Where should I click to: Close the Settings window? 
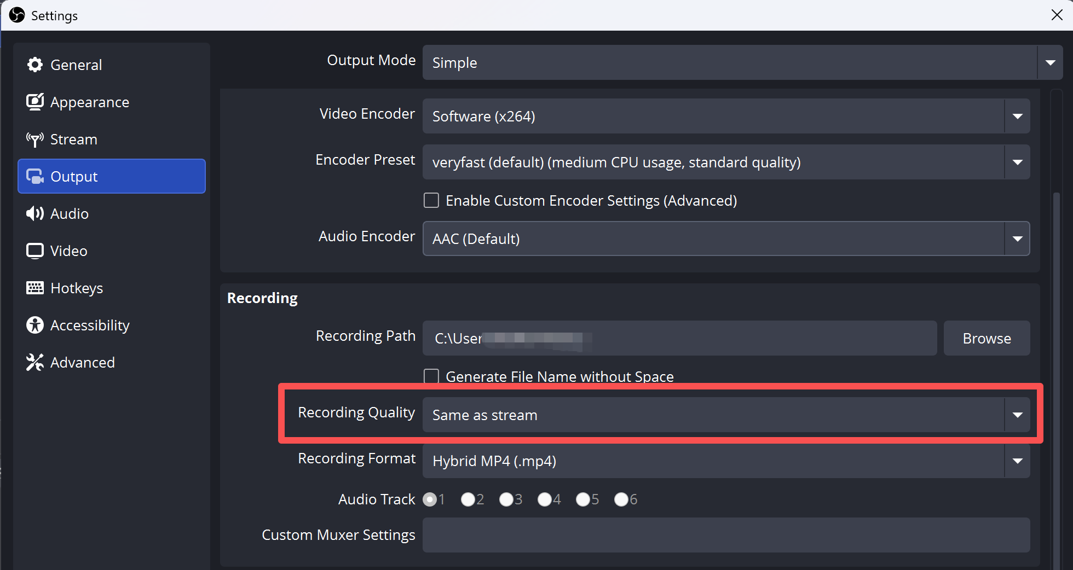[x=1057, y=15]
